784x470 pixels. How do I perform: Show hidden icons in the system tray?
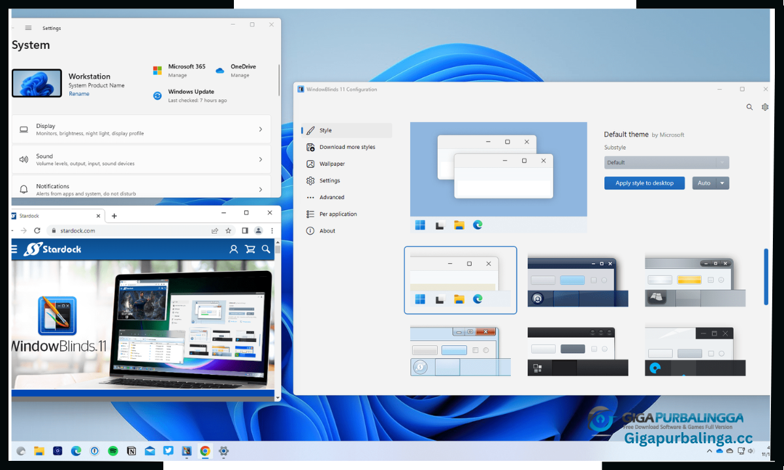(x=710, y=451)
